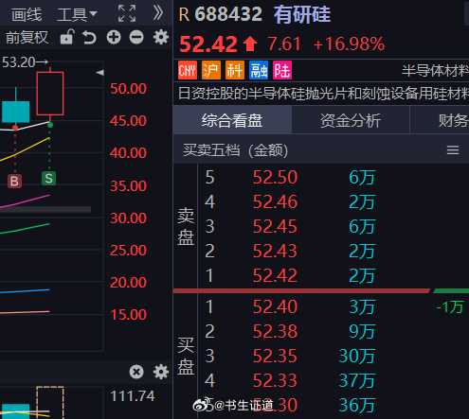The image size is (469, 419).
Task: Click stock name 有研硅
Action: coord(302,14)
